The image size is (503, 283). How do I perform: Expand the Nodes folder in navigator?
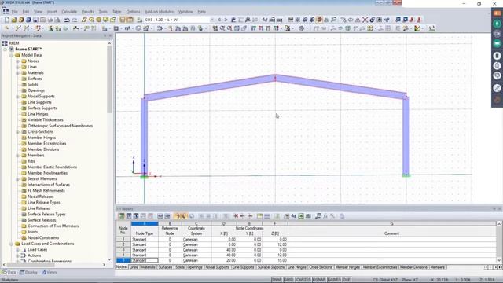pyautogui.click(x=18, y=61)
